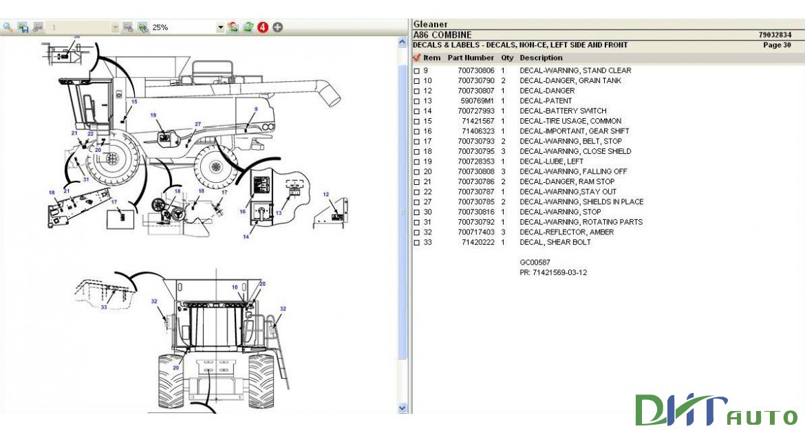Click callout 14 below the battery switch detail

pos(246,236)
